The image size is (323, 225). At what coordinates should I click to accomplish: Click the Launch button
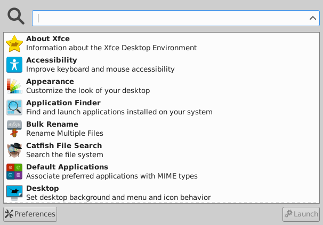pyautogui.click(x=301, y=214)
